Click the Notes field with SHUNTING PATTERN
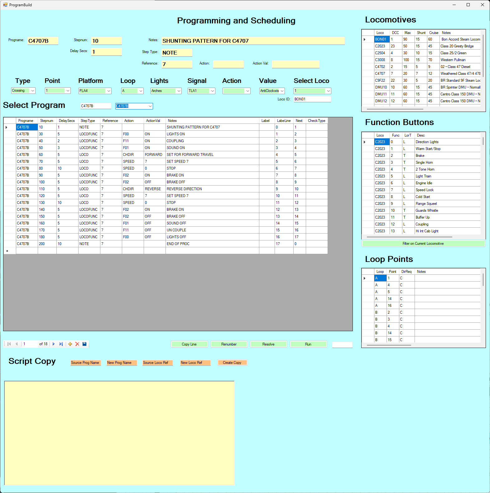Viewport: 490px width, 493px height. coord(253,41)
